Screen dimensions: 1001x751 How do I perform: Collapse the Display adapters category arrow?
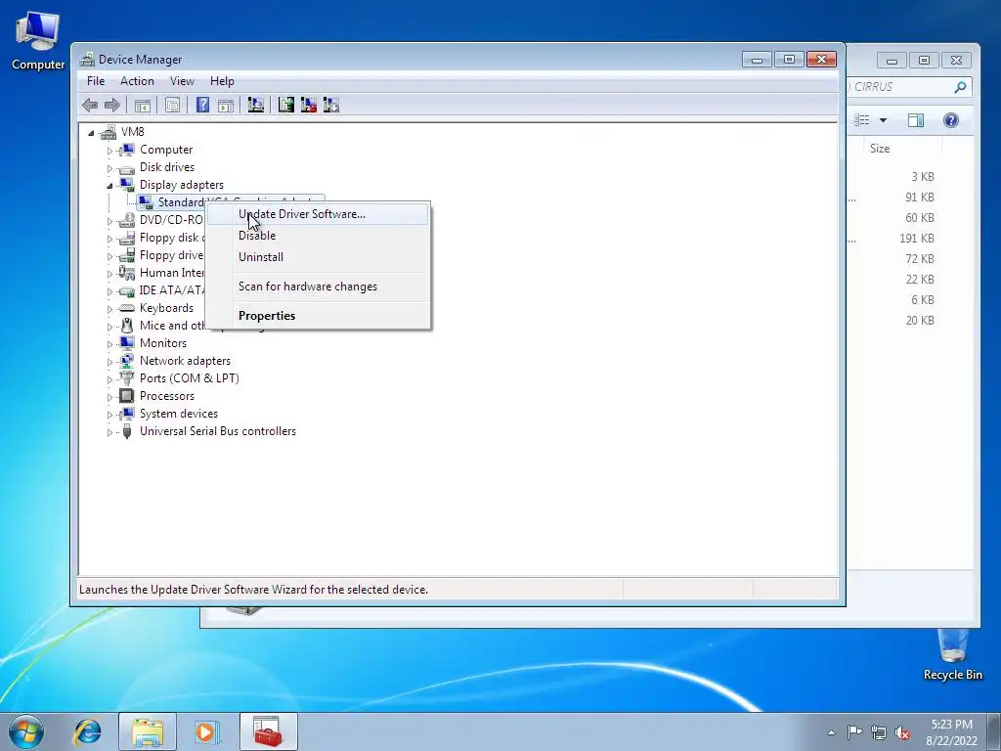pyautogui.click(x=109, y=186)
